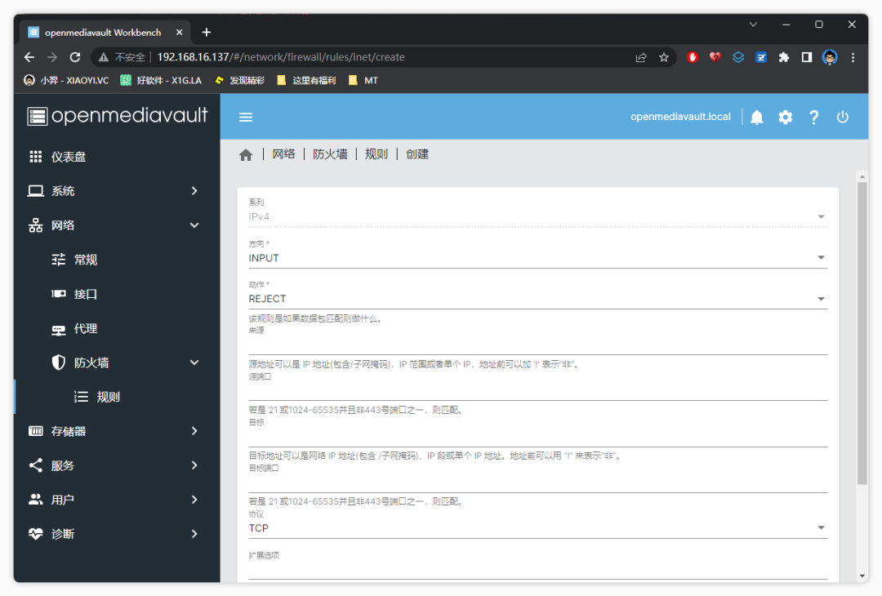Click the 来源 source address input field
Image resolution: width=882 pixels, height=596 pixels.
click(537, 345)
